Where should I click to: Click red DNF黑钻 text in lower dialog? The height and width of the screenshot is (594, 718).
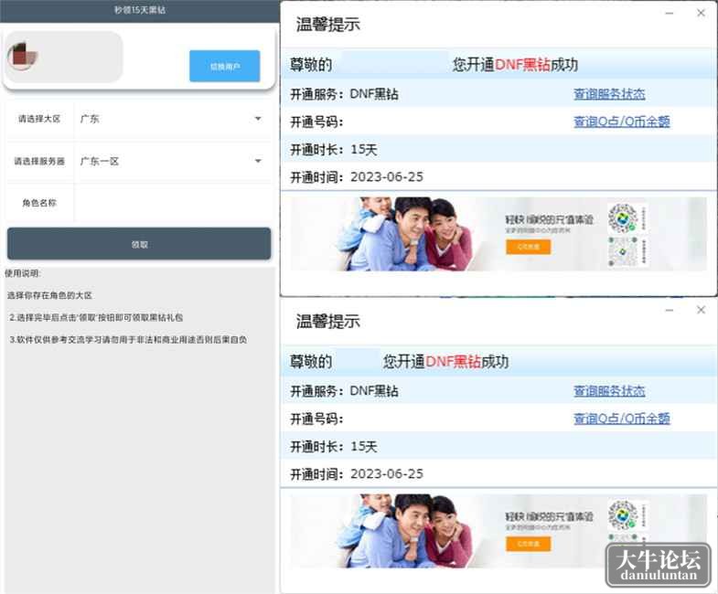(x=453, y=362)
